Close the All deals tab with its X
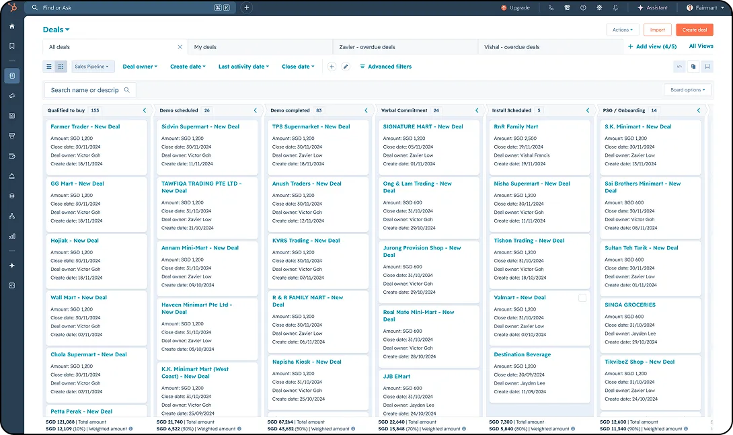733x435 pixels. 180,46
